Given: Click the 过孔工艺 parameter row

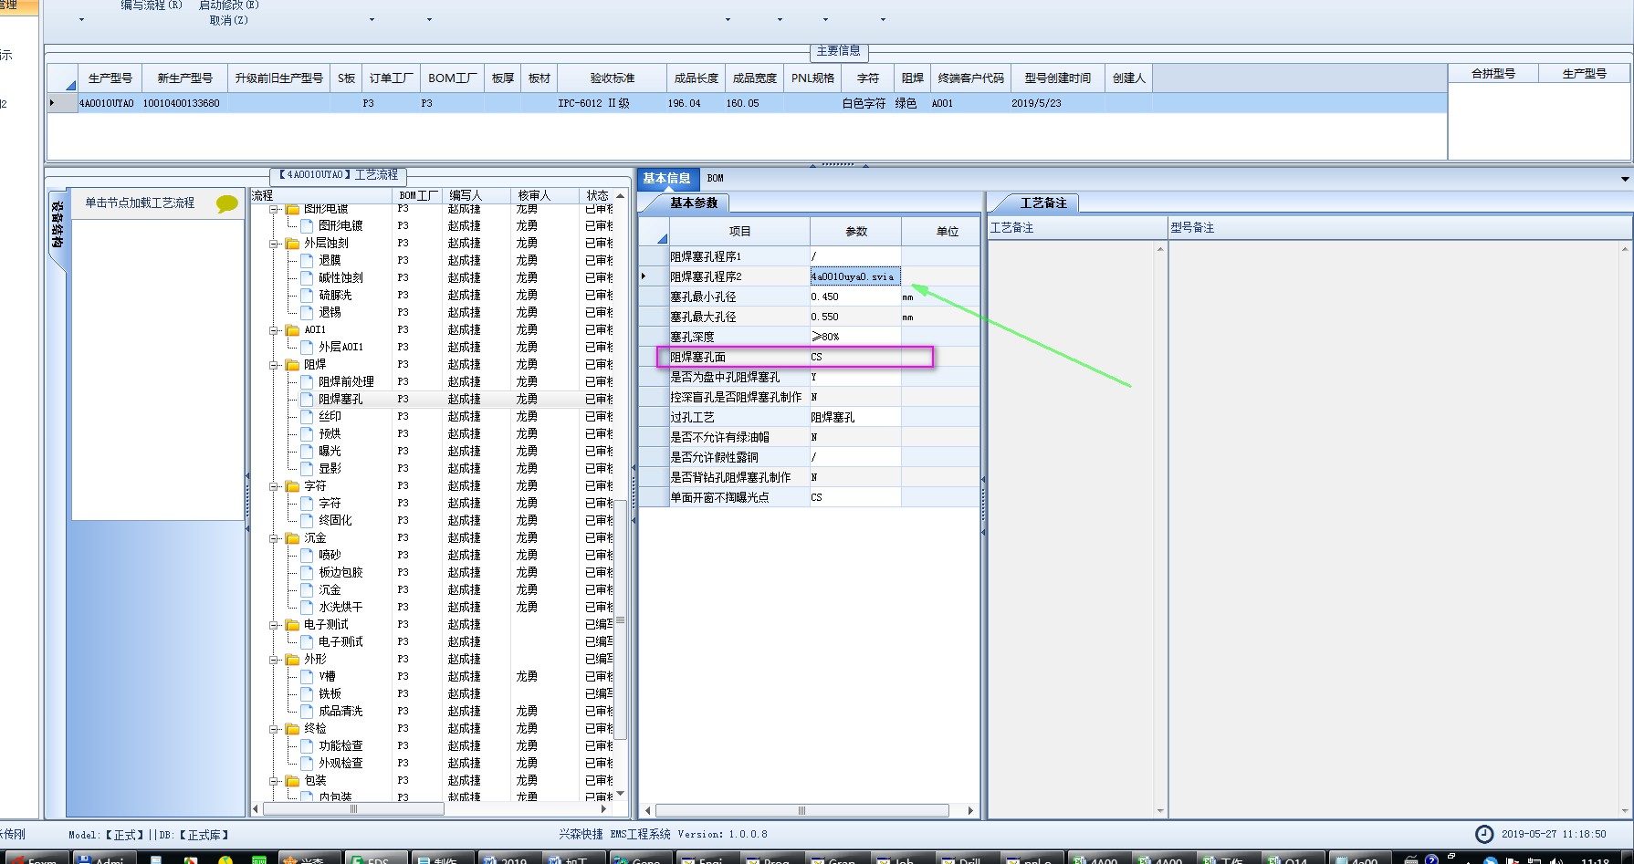Looking at the screenshot, I should (809, 417).
